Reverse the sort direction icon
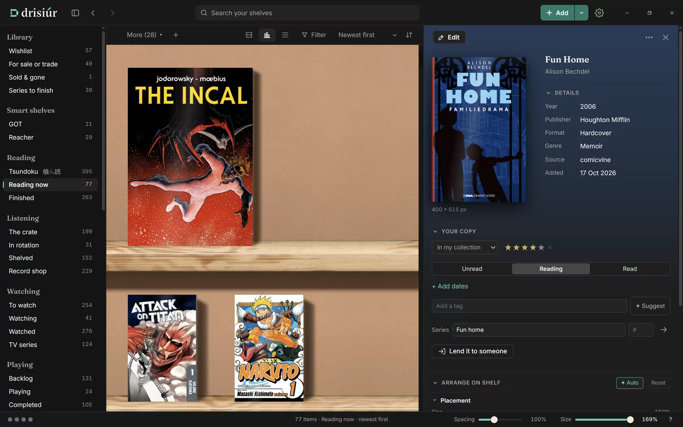Screen dimensions: 683x427 pyautogui.click(x=409, y=35)
